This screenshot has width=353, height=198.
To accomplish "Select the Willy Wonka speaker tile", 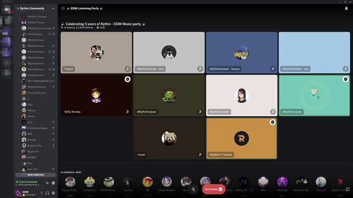I will 97,95.
